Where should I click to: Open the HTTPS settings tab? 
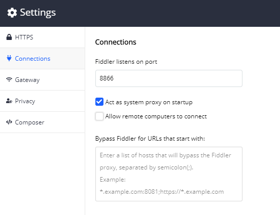42,37
